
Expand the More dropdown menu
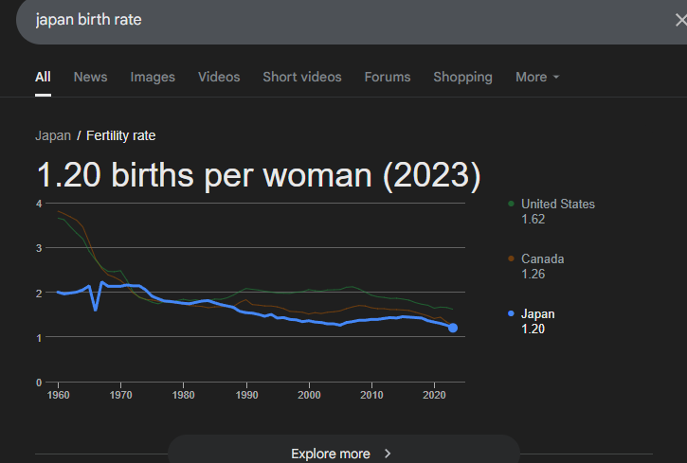[537, 77]
